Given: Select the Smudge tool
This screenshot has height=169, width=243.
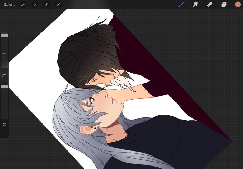Looking at the screenshot, I should [195, 5].
